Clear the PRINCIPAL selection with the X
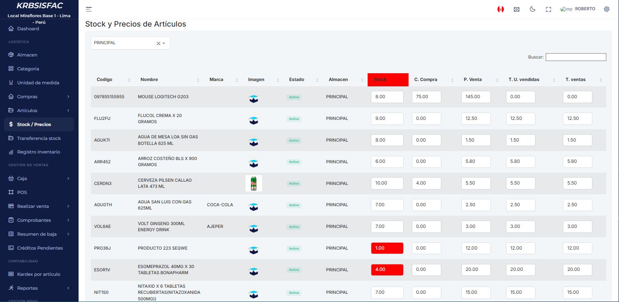 [158, 43]
